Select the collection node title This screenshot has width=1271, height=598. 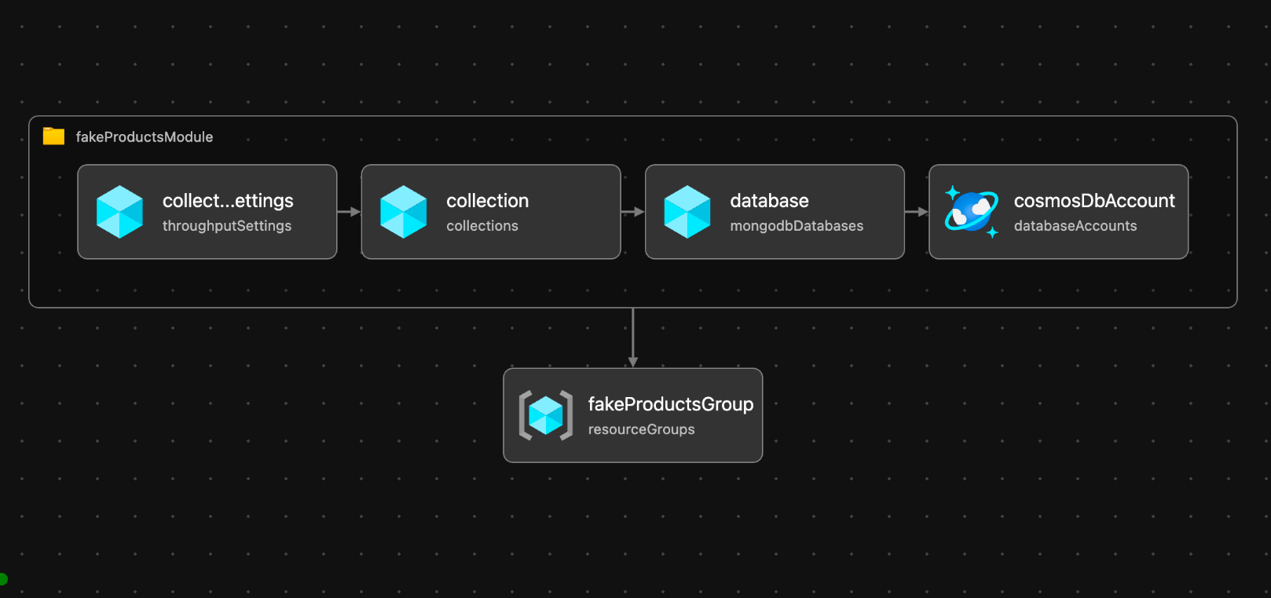coord(488,201)
